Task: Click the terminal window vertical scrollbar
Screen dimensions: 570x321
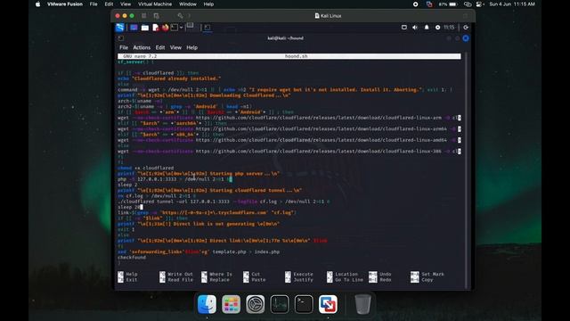Action: tap(466, 170)
